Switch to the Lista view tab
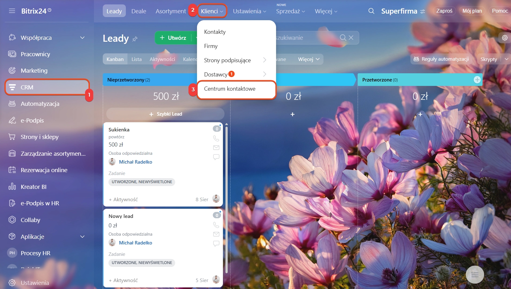Screen dimensions: 511x289 point(137,59)
